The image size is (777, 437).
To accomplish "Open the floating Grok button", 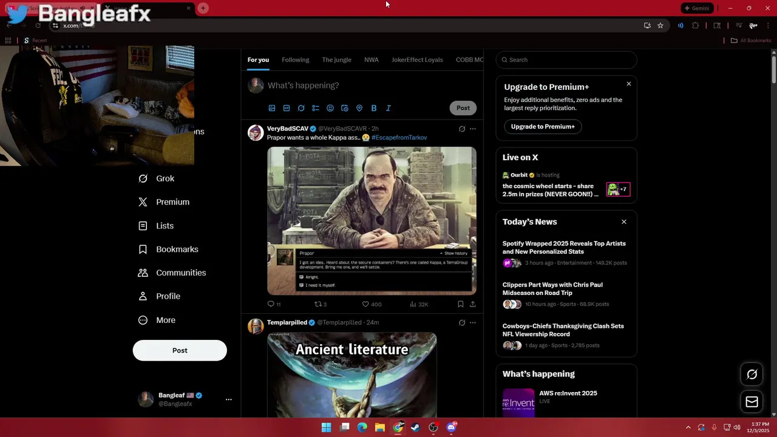I will tap(752, 374).
